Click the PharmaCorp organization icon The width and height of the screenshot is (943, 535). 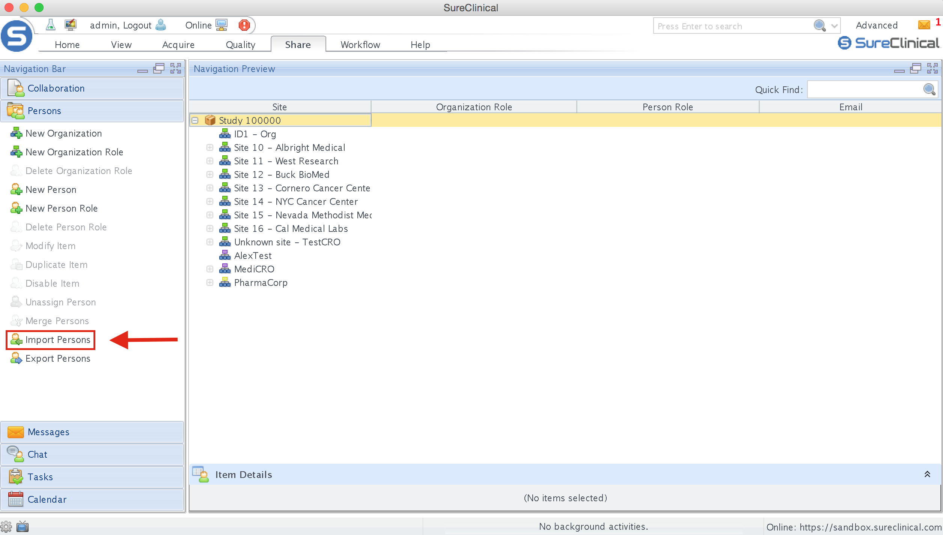coord(224,282)
